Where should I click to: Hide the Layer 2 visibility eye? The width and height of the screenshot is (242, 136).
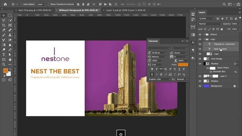pos(200,76)
